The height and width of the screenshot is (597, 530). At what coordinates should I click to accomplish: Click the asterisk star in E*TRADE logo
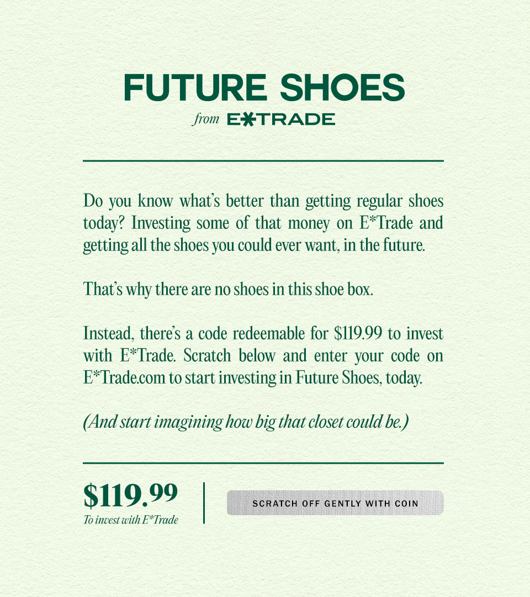[248, 119]
